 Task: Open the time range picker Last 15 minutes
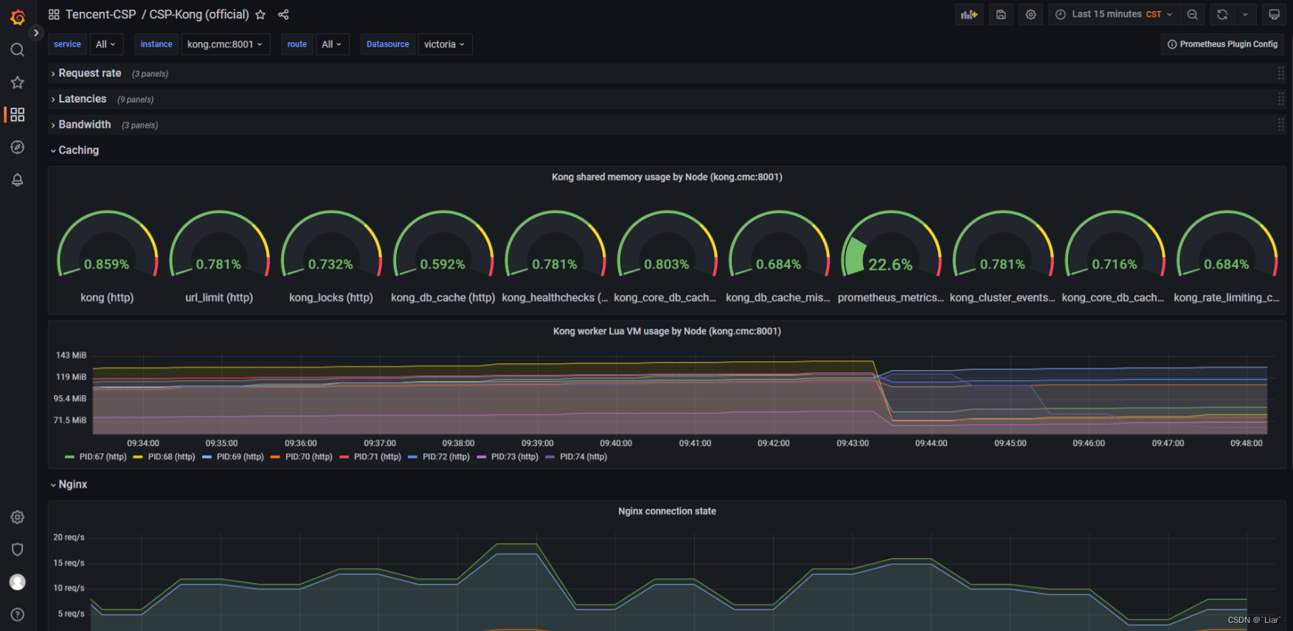coord(1115,14)
